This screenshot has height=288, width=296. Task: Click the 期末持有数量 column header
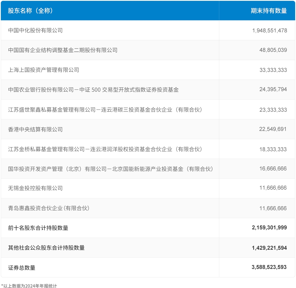(268, 10)
